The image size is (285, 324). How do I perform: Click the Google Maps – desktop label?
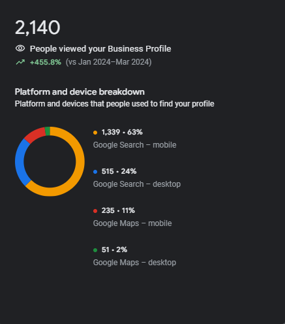point(134,263)
